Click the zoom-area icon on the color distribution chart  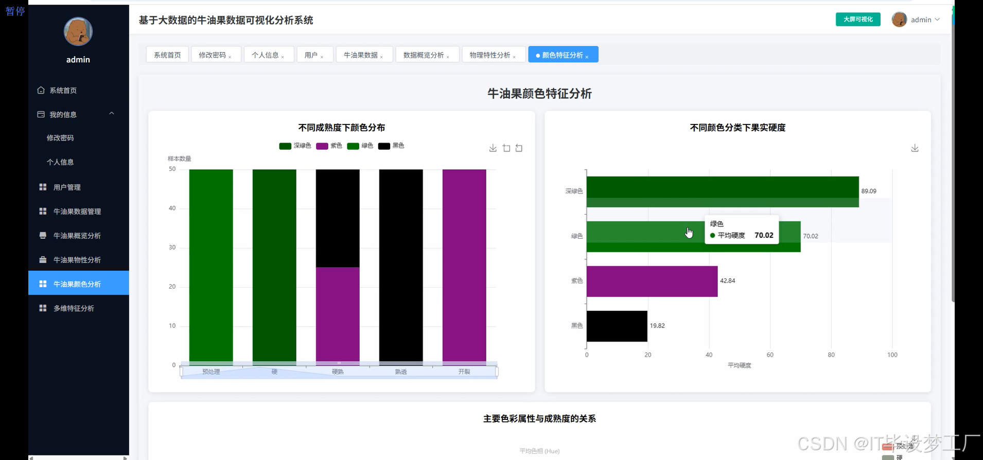click(x=506, y=148)
